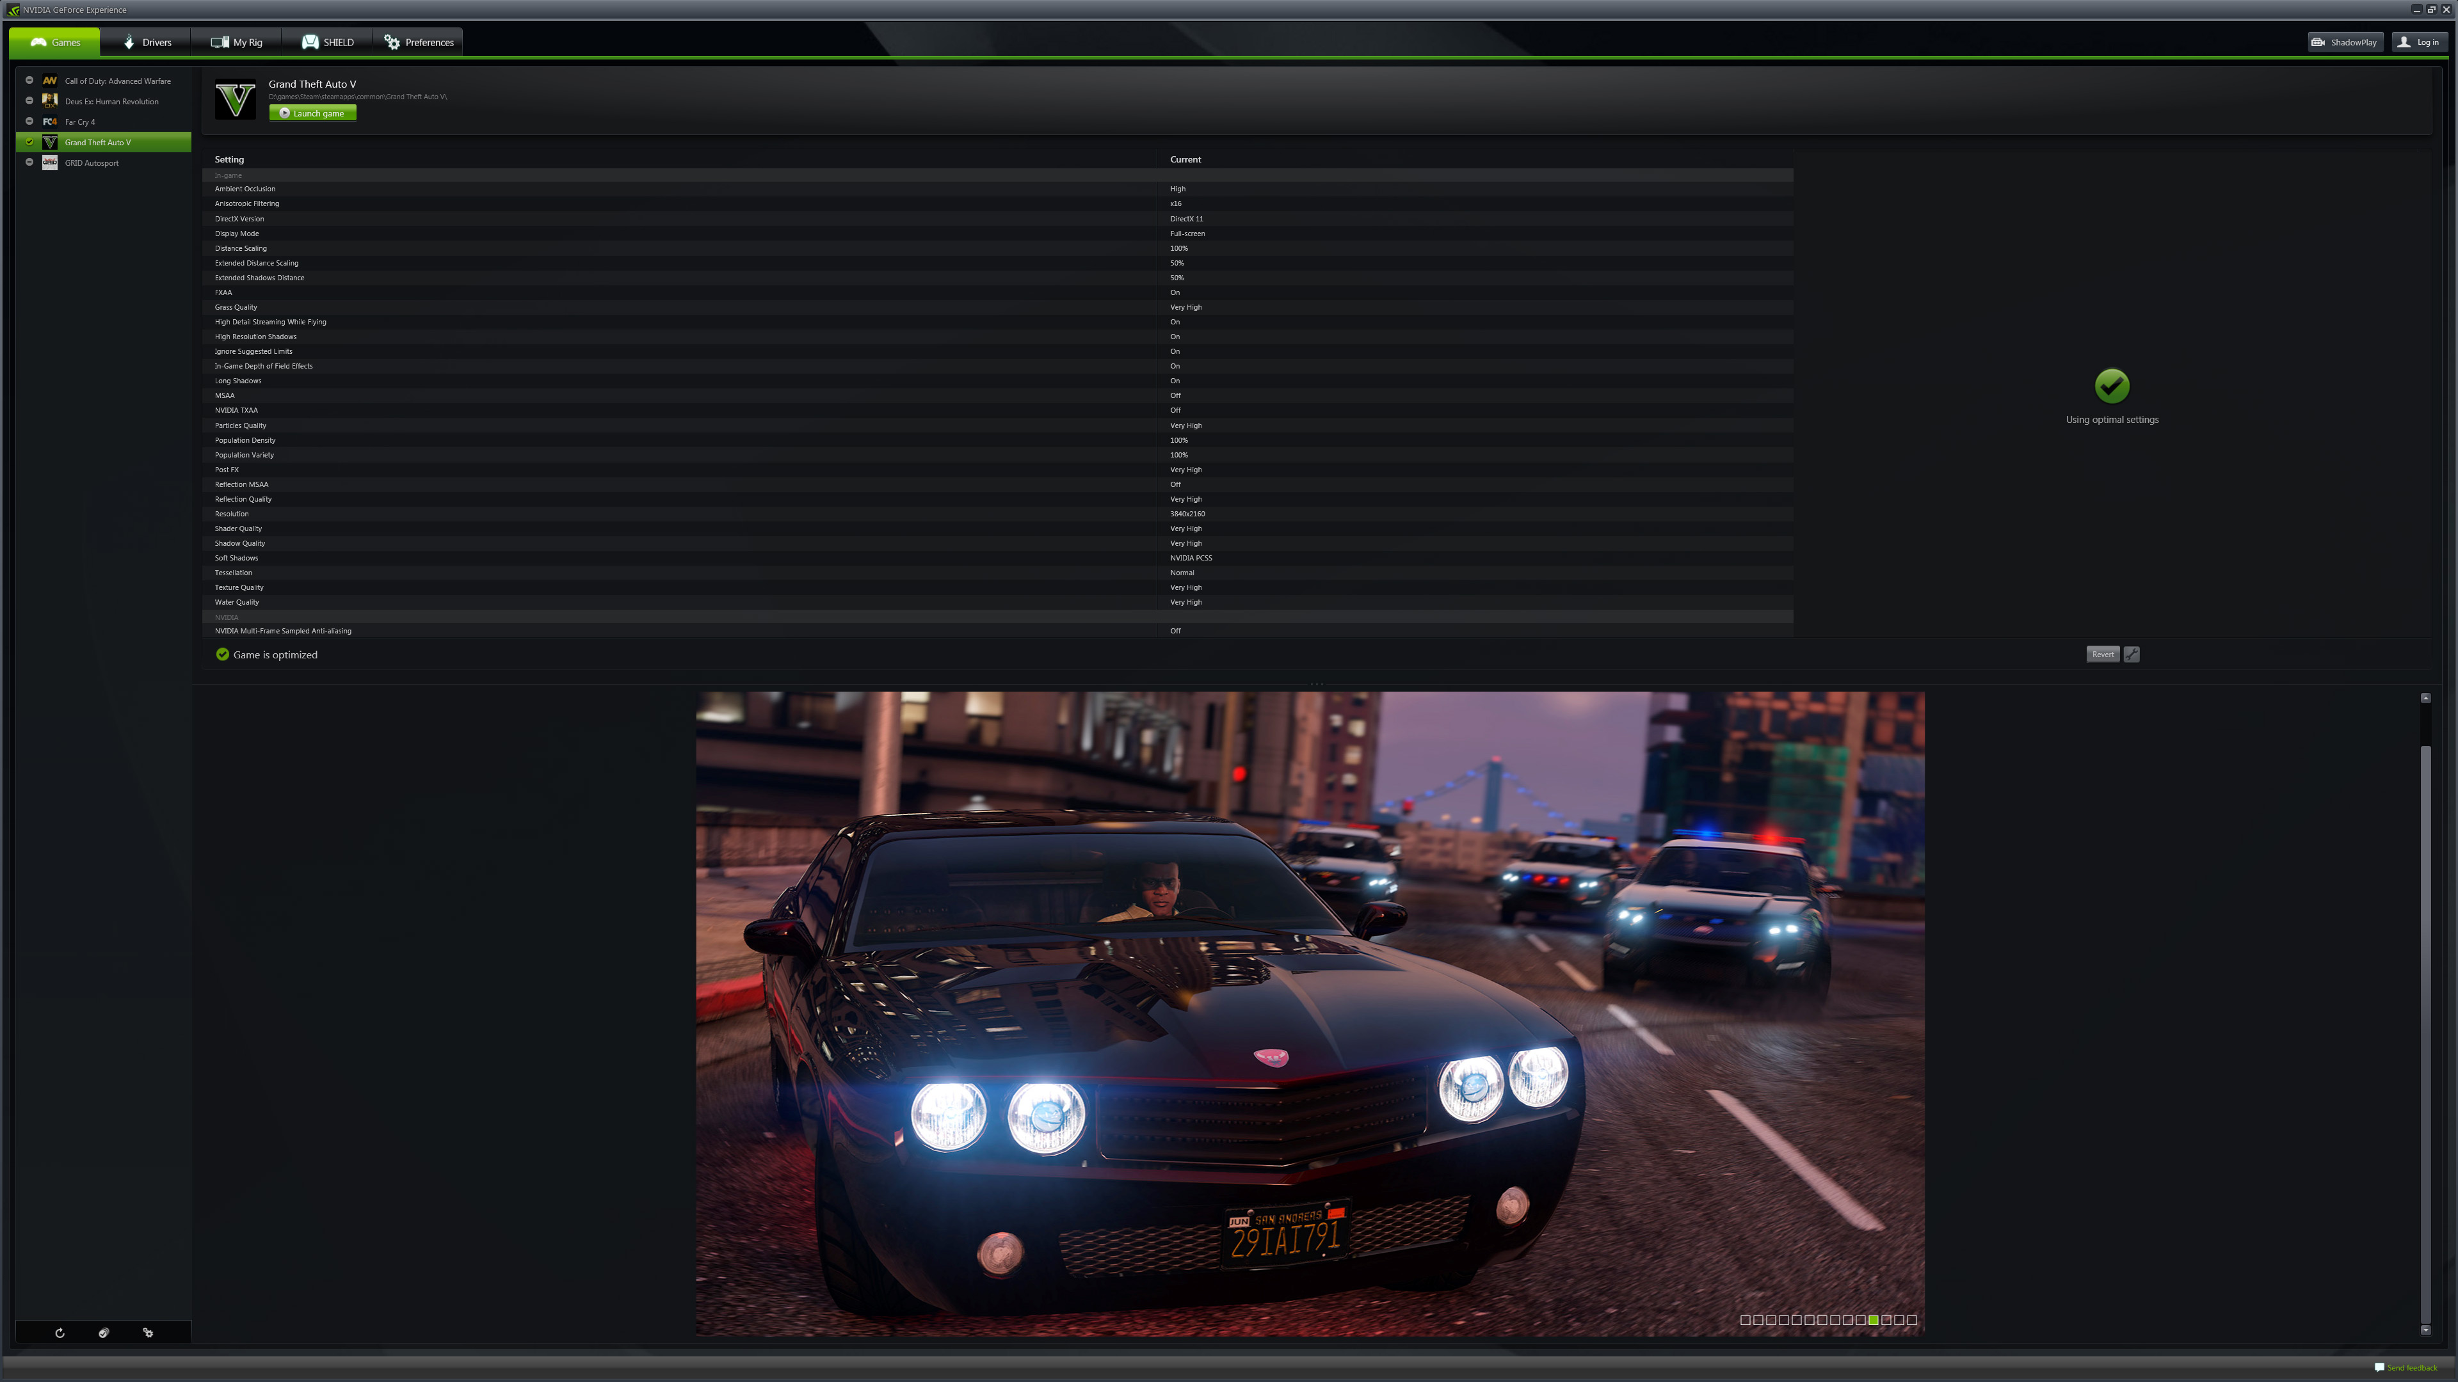Viewport: 2458px width, 1382px height.
Task: Select the DirectX Version setting row
Action: [998, 218]
